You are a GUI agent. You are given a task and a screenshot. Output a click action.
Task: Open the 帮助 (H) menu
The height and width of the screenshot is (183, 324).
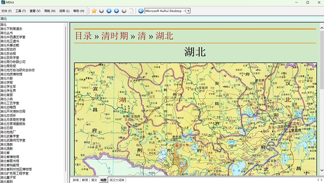(x=79, y=11)
